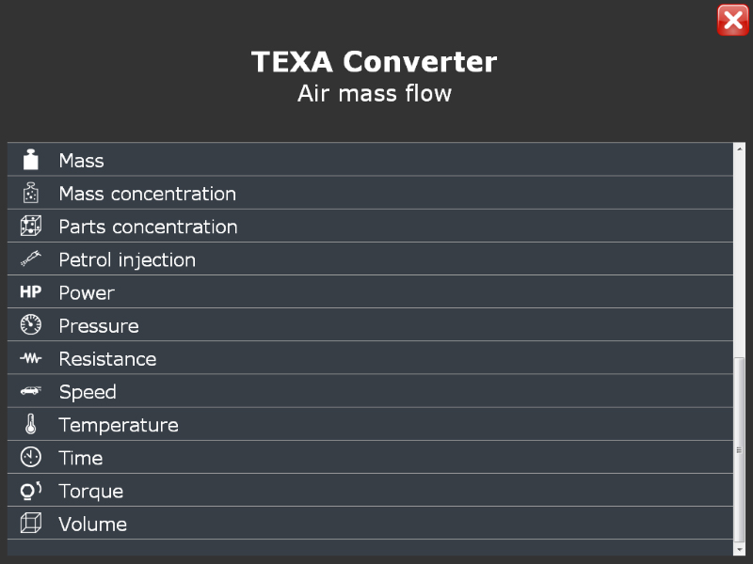Click the resistor symbol for Resistance
This screenshot has height=564, width=753.
pos(31,358)
